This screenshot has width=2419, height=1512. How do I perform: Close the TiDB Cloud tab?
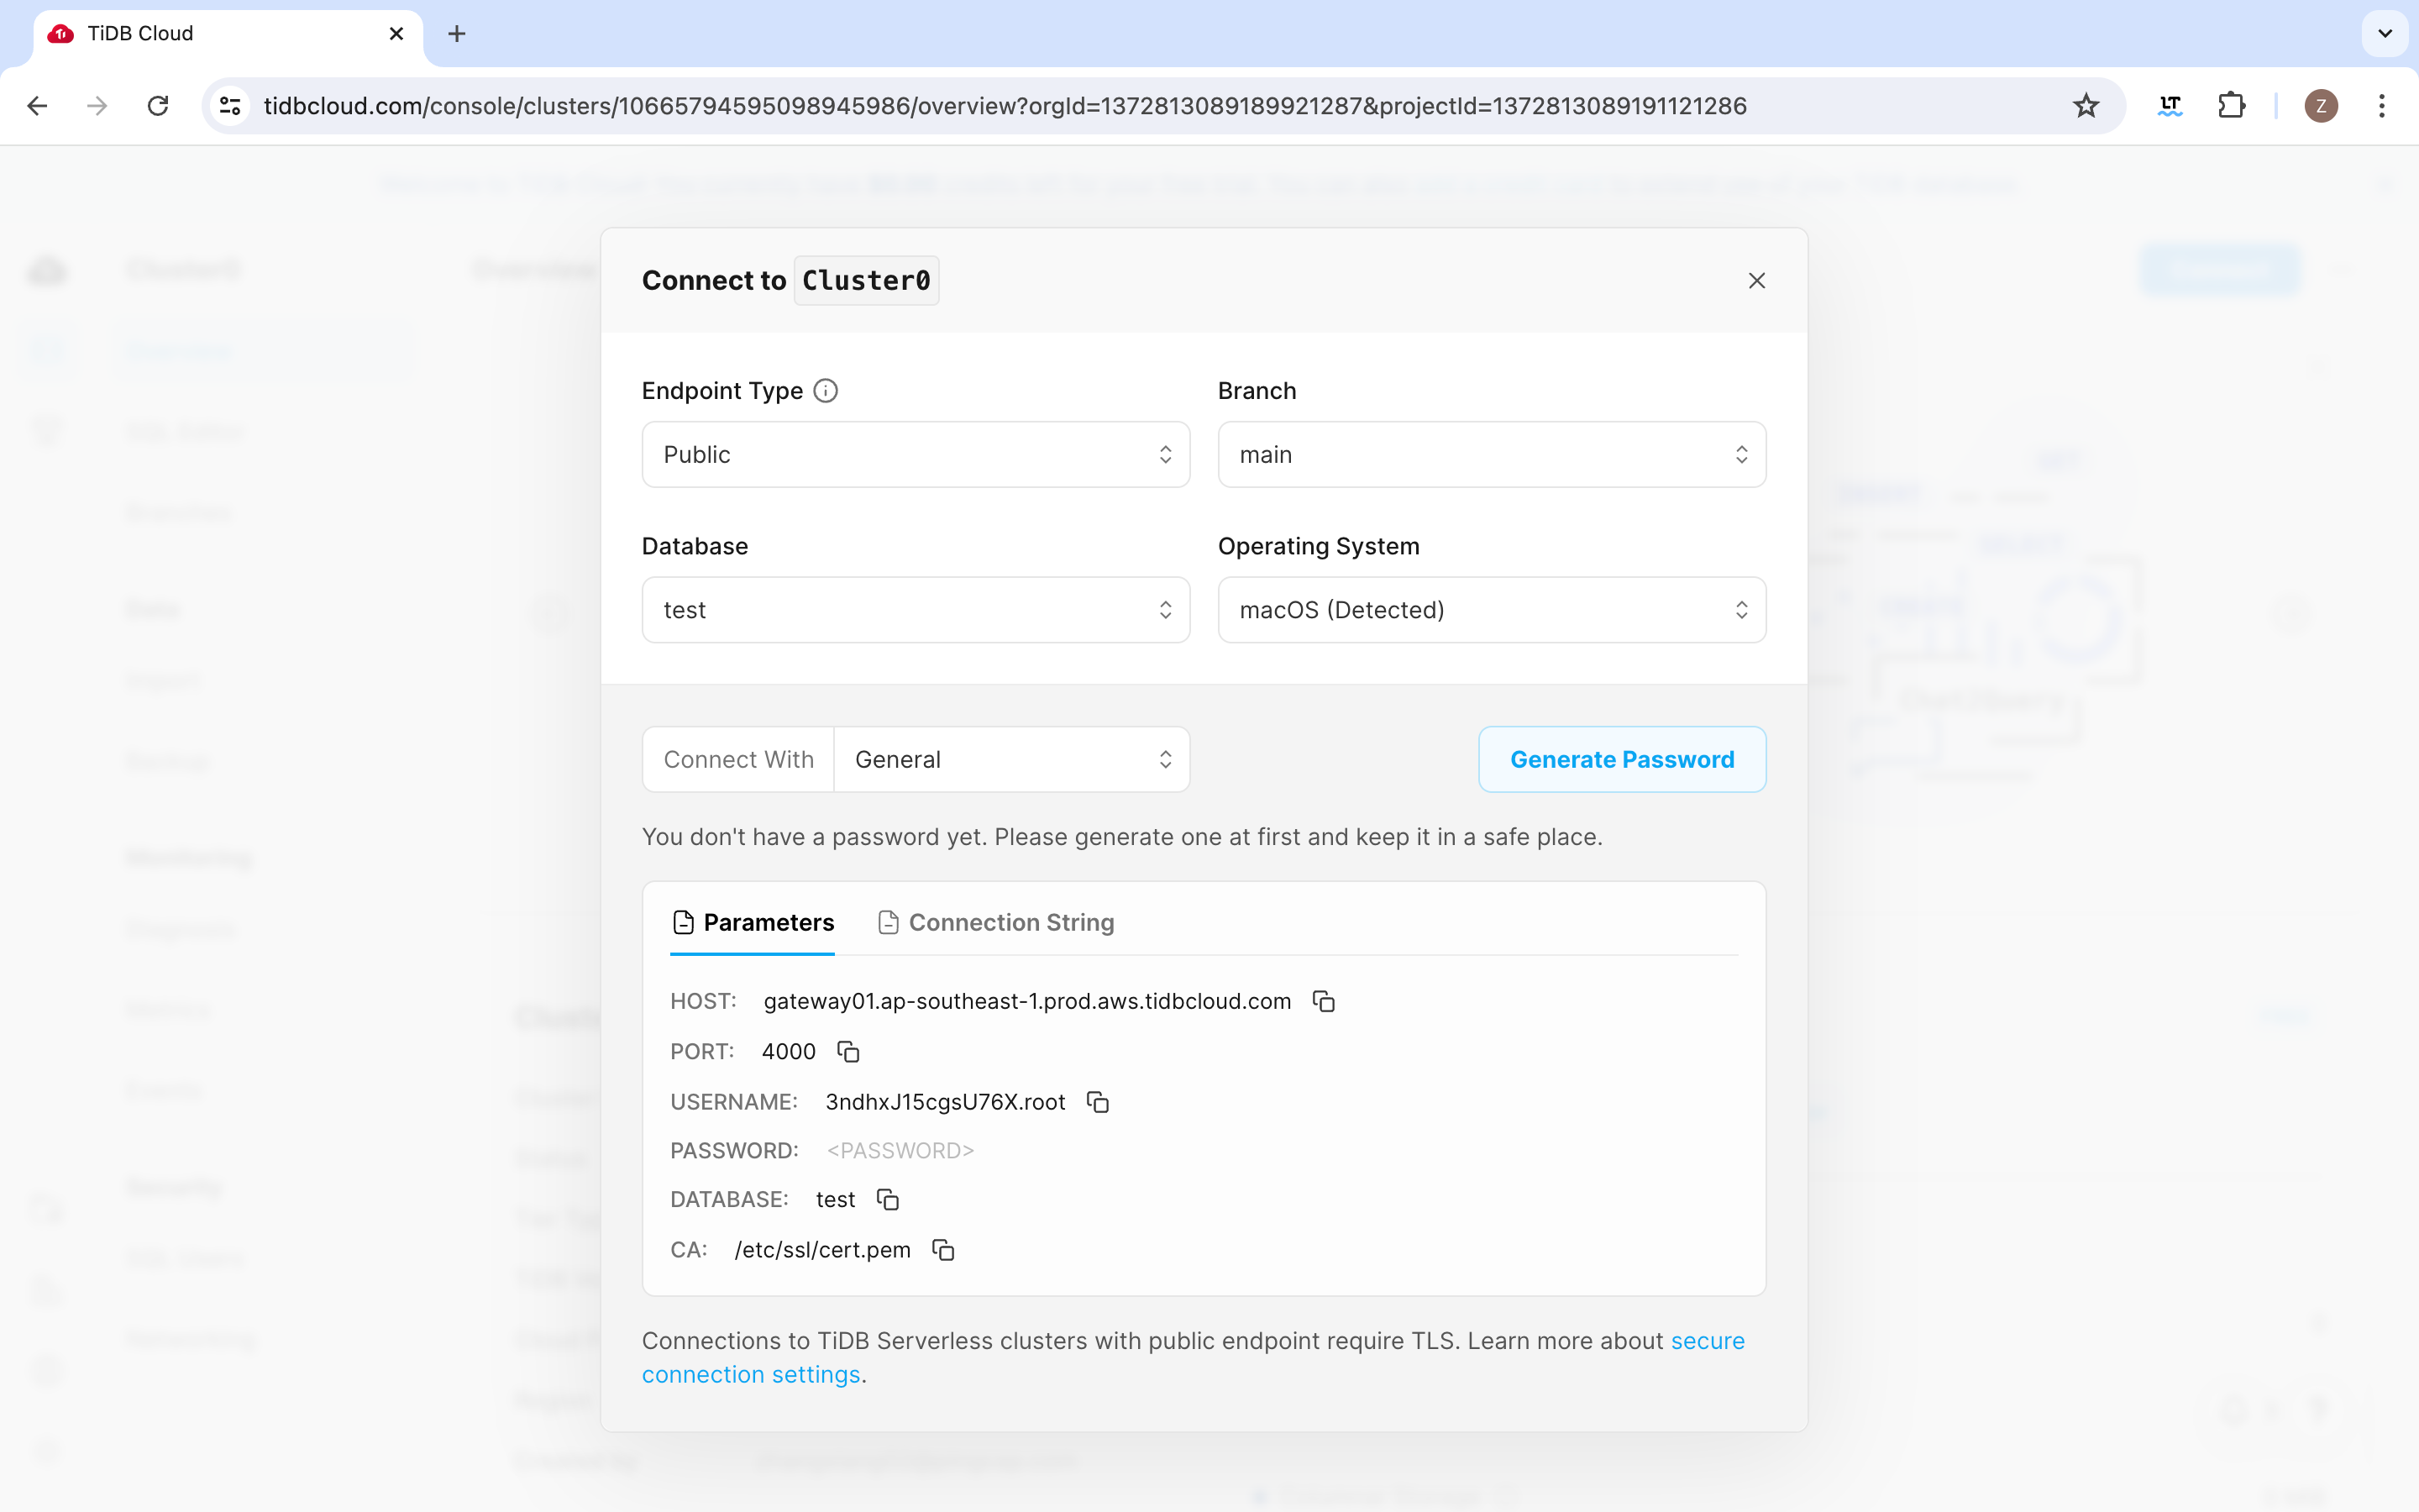(396, 34)
